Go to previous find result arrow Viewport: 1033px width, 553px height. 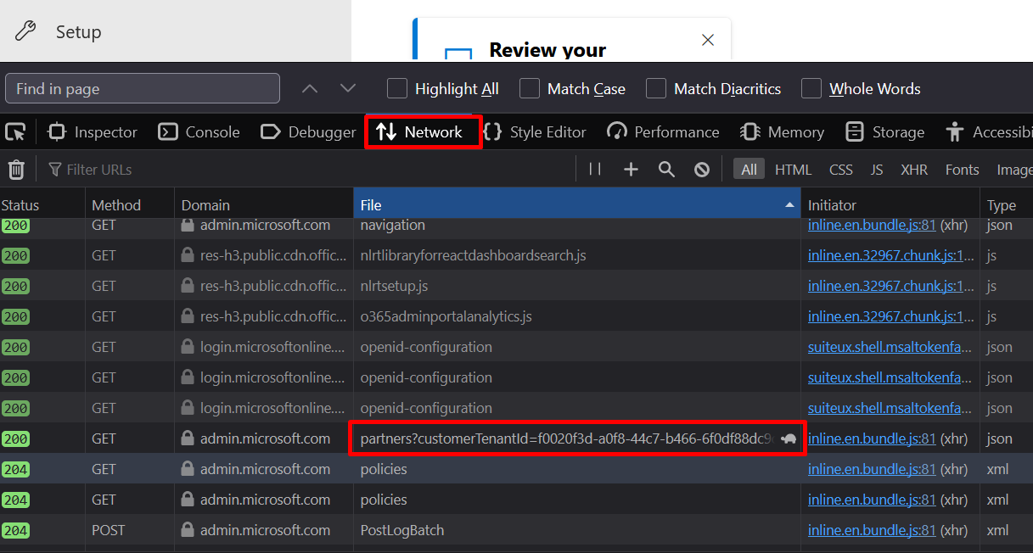[310, 88]
